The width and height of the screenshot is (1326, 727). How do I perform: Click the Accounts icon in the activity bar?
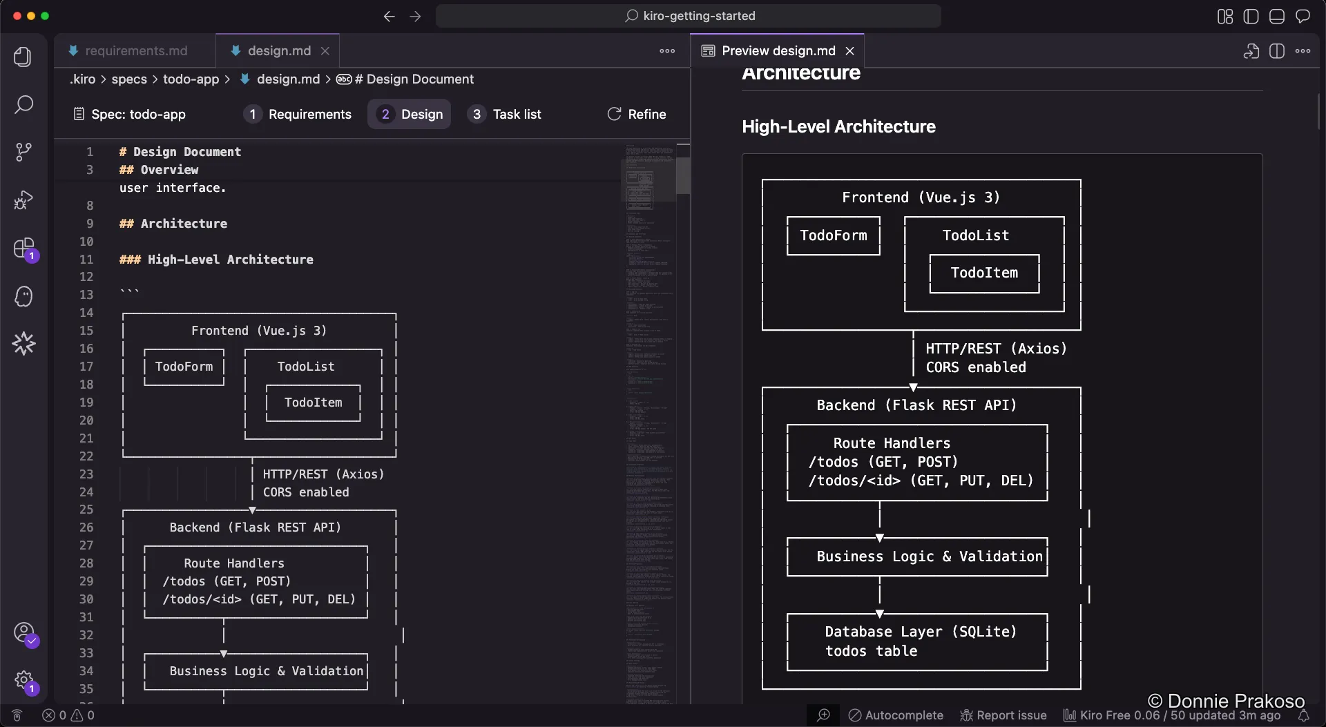[23, 632]
